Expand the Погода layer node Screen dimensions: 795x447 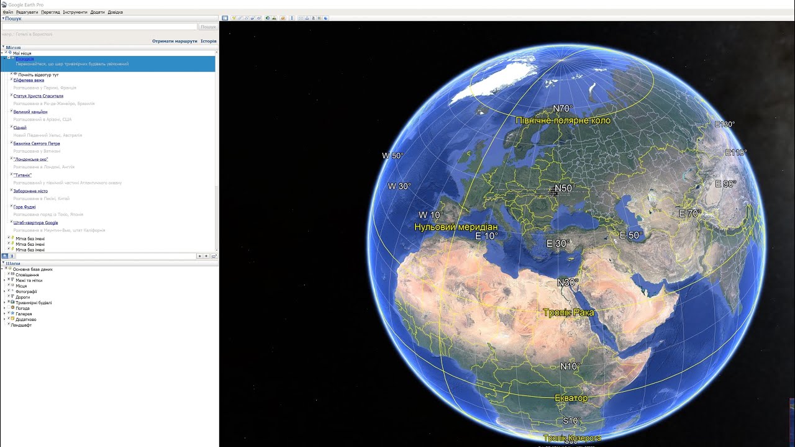(x=4, y=309)
